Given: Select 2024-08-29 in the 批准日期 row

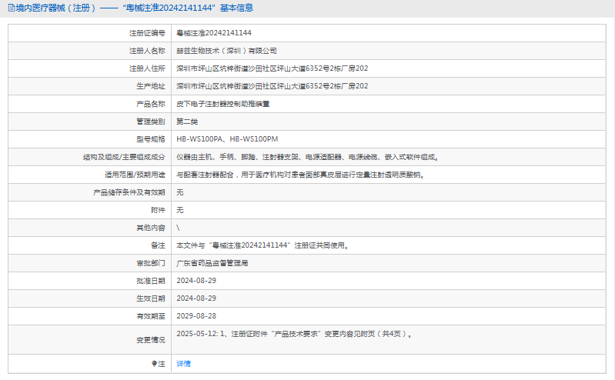Looking at the screenshot, I should (x=196, y=281).
